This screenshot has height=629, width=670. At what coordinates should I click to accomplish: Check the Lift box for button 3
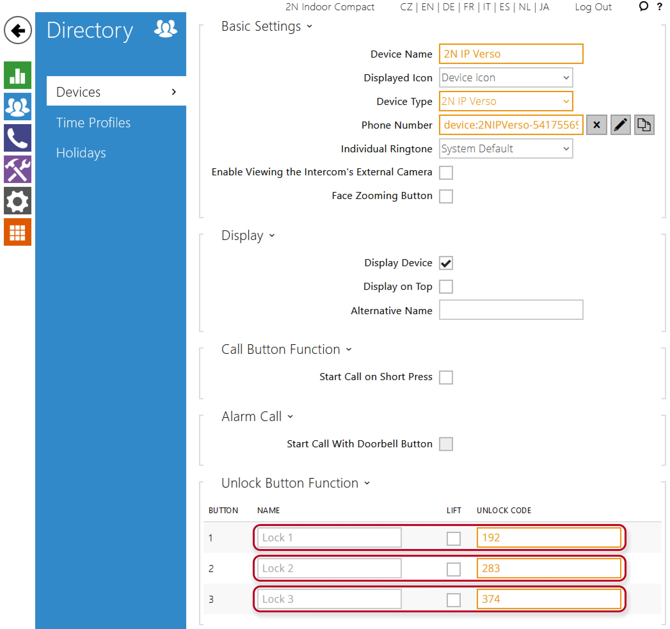(454, 600)
